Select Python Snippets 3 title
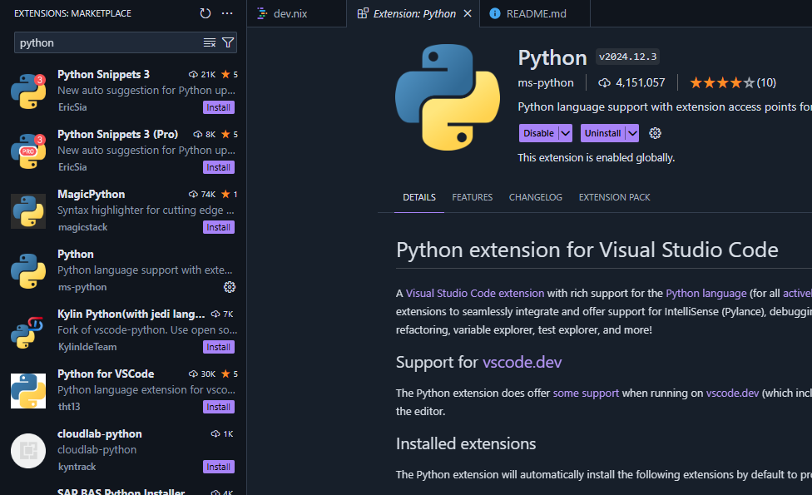Image resolution: width=812 pixels, height=495 pixels. pyautogui.click(x=103, y=75)
